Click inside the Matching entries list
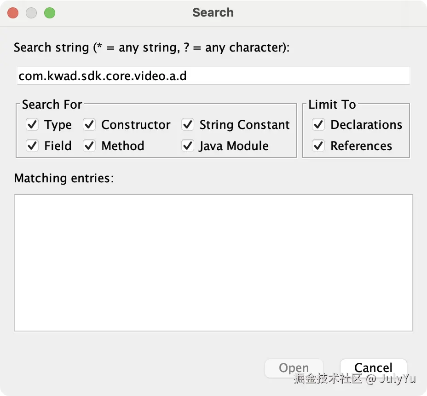Image resolution: width=427 pixels, height=396 pixels. coord(213,262)
